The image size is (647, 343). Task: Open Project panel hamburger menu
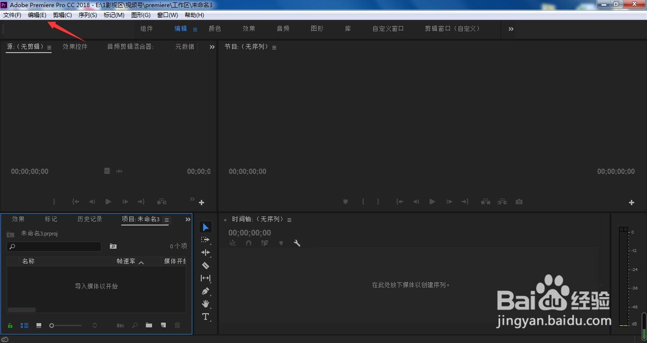pos(167,220)
